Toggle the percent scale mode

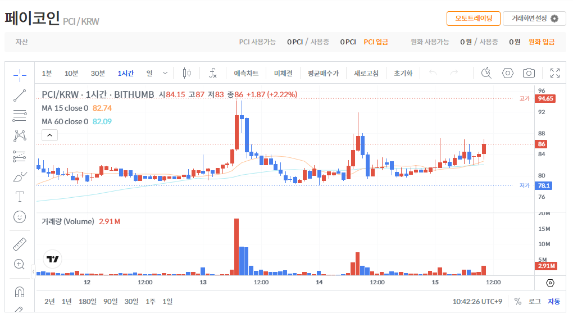(x=518, y=301)
